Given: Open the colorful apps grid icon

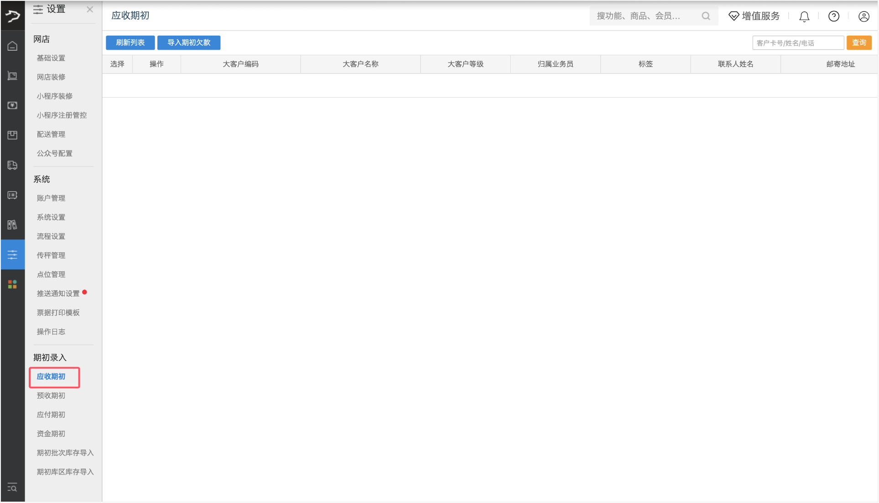Looking at the screenshot, I should point(12,285).
